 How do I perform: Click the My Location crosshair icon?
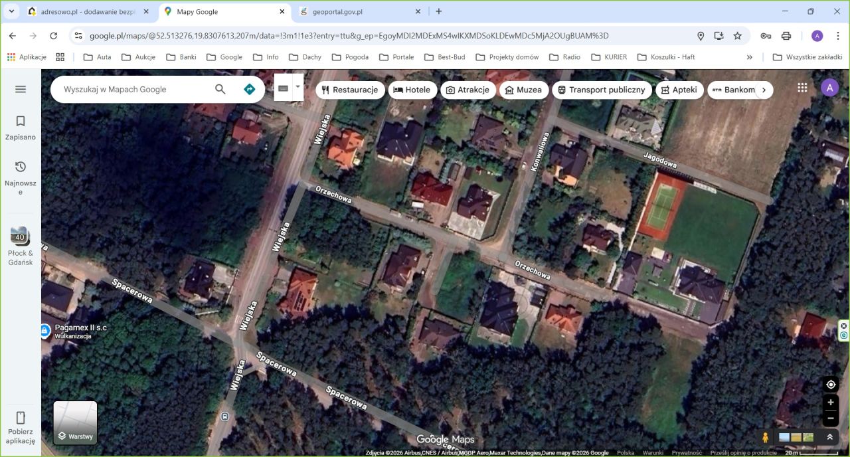(830, 385)
